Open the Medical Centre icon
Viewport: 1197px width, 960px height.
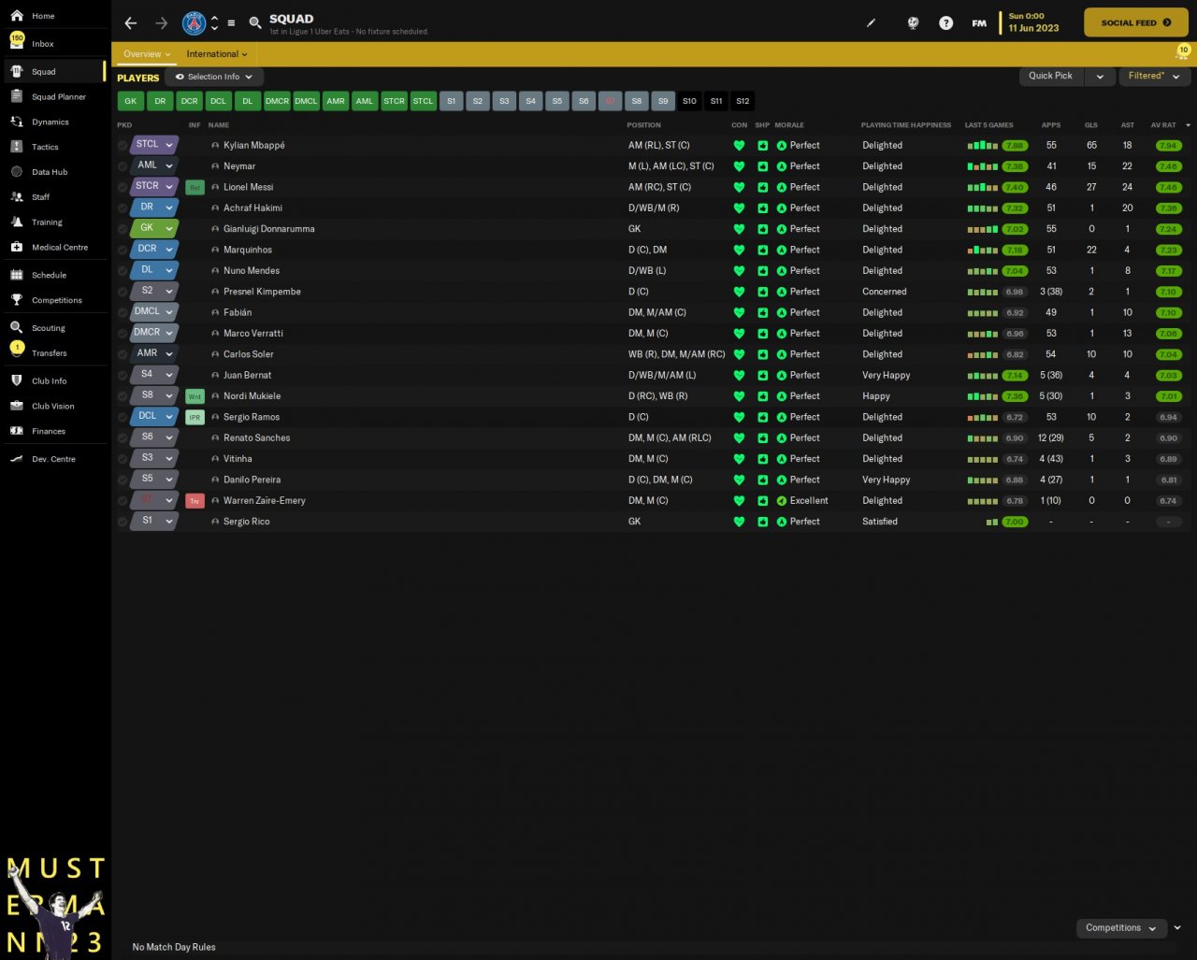tap(17, 248)
